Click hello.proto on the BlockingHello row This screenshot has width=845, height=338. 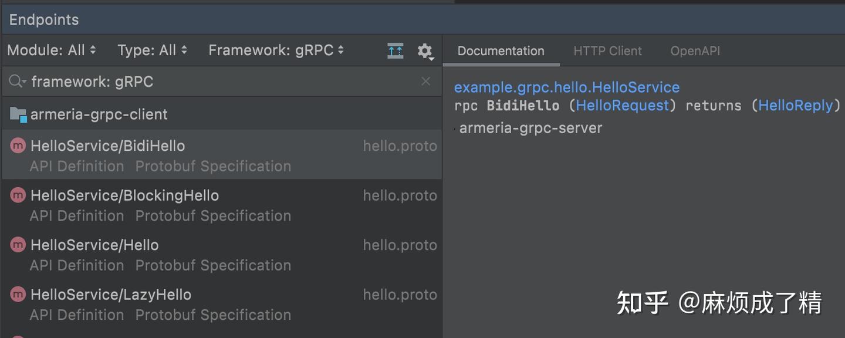coord(400,195)
